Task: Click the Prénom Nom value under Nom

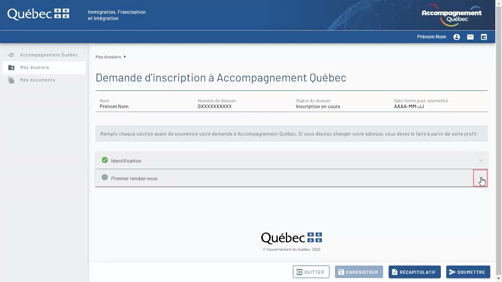Action: pyautogui.click(x=114, y=107)
